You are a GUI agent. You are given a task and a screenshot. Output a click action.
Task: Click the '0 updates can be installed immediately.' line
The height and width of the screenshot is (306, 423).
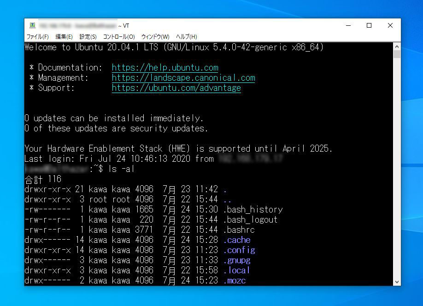114,118
